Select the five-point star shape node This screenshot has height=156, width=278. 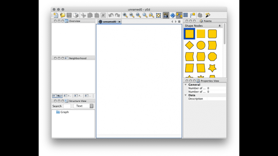pyautogui.click(x=212, y=68)
